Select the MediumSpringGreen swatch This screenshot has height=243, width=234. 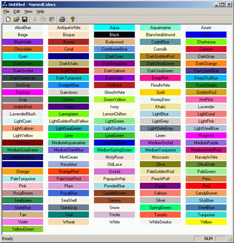(x=115, y=150)
